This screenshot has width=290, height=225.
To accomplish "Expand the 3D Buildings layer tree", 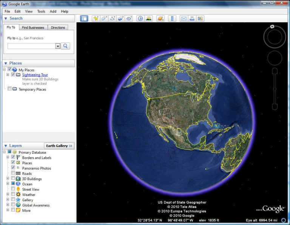I will tap(8, 178).
